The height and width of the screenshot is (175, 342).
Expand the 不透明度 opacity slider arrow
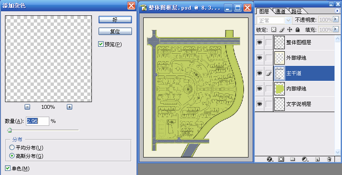[x=336, y=20]
